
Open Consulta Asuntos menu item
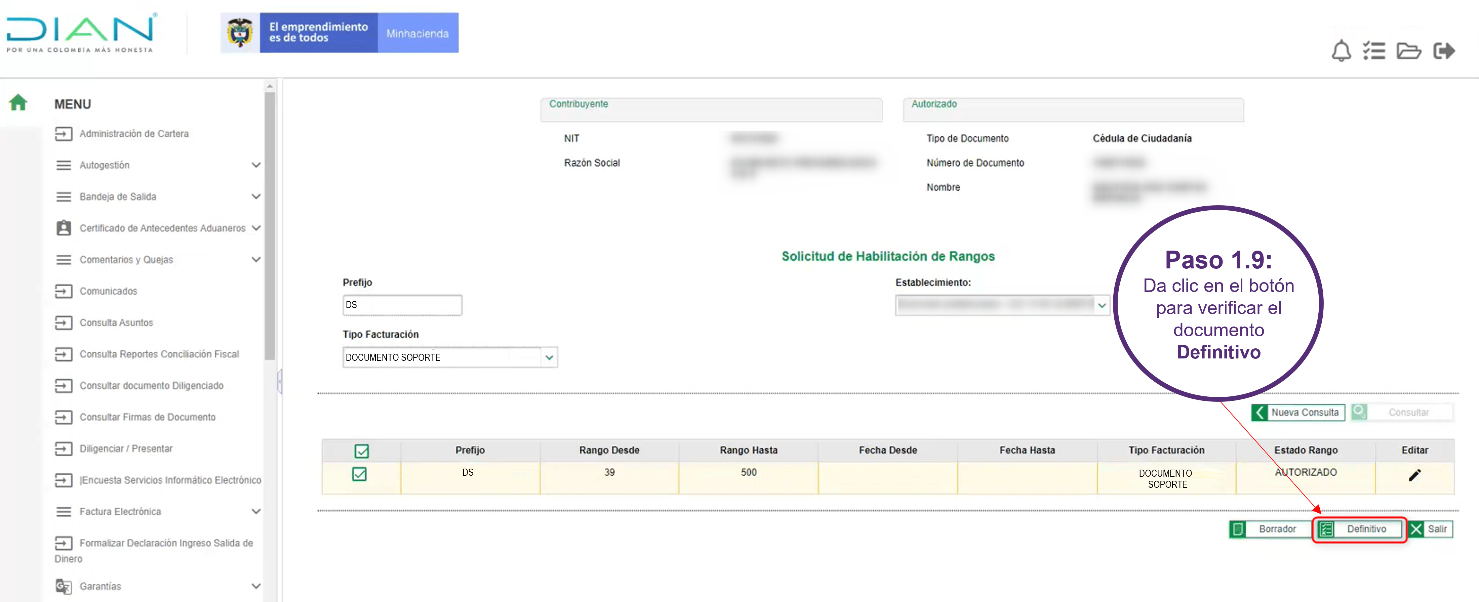click(x=116, y=322)
